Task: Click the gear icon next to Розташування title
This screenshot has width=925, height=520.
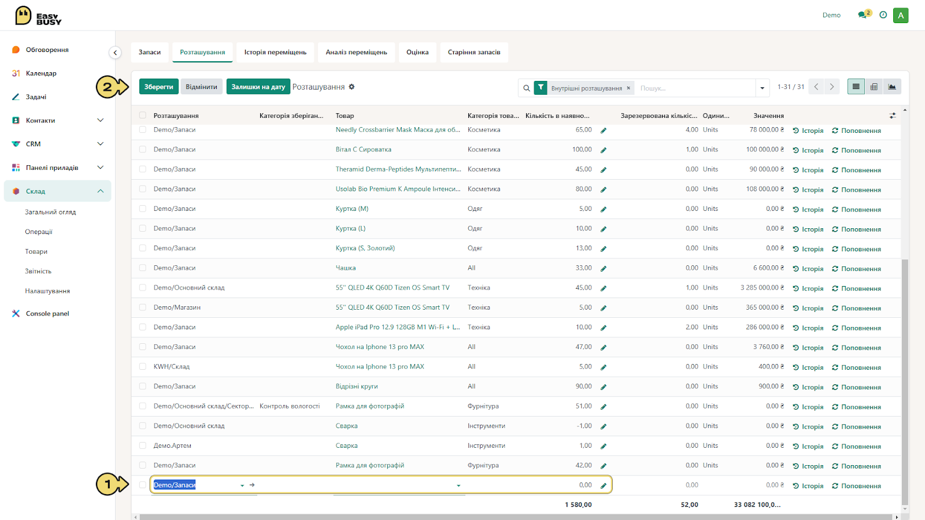Action: pos(351,87)
